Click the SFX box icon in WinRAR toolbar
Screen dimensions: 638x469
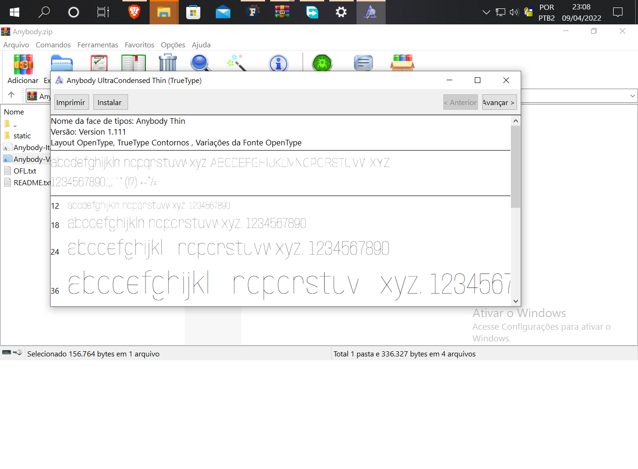tap(403, 63)
